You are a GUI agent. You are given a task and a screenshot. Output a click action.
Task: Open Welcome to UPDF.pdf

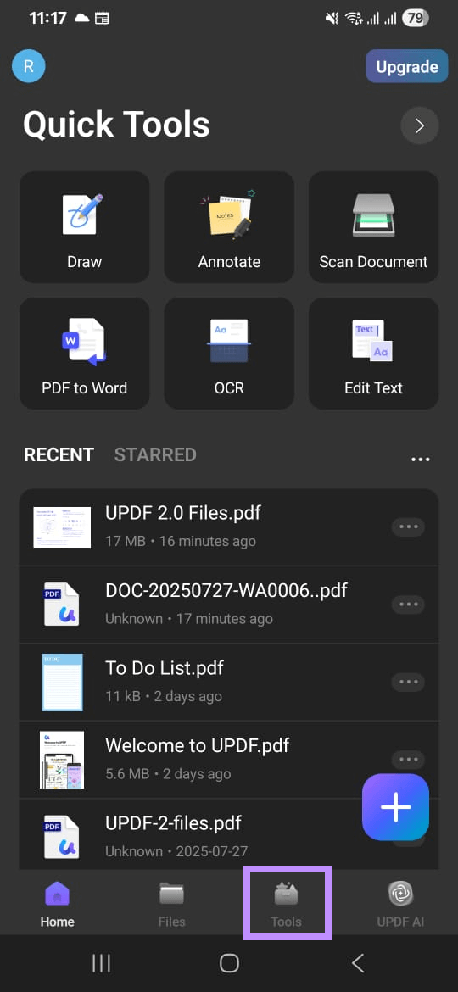pos(229,759)
